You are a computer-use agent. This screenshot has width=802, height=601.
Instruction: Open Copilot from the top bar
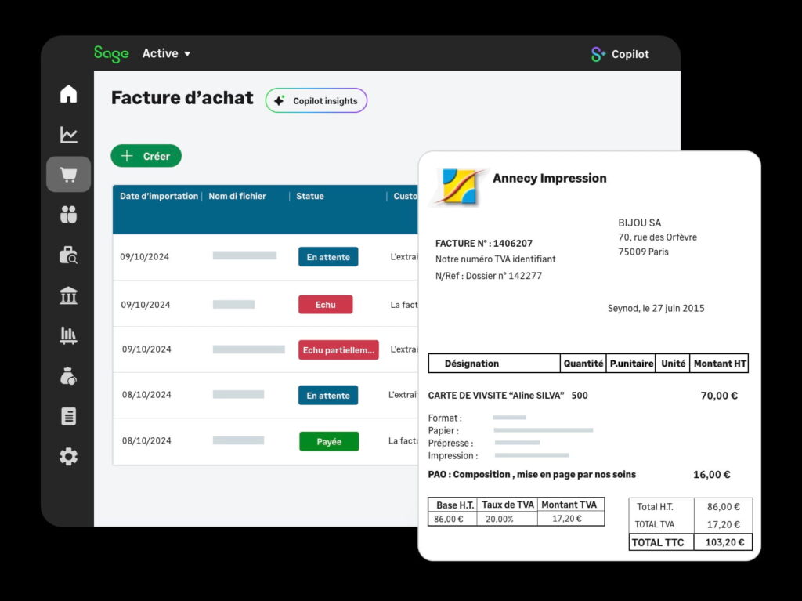620,54
